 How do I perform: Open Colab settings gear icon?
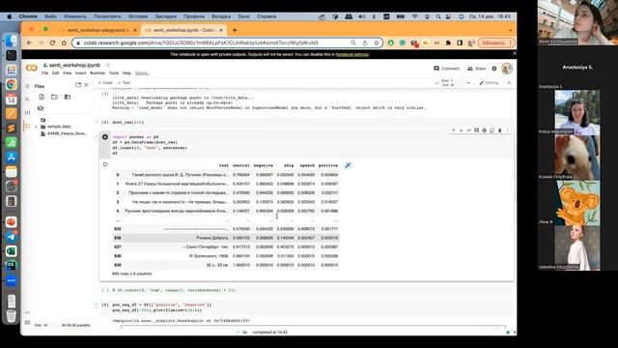point(494,69)
